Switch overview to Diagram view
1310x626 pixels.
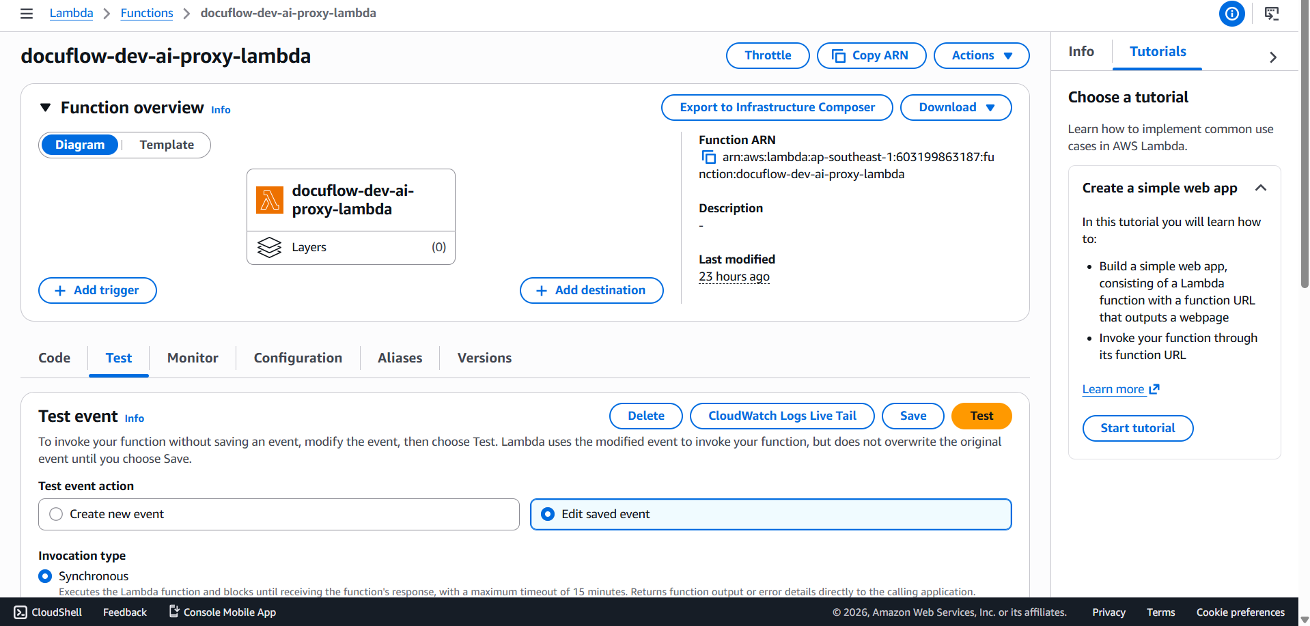(x=80, y=145)
